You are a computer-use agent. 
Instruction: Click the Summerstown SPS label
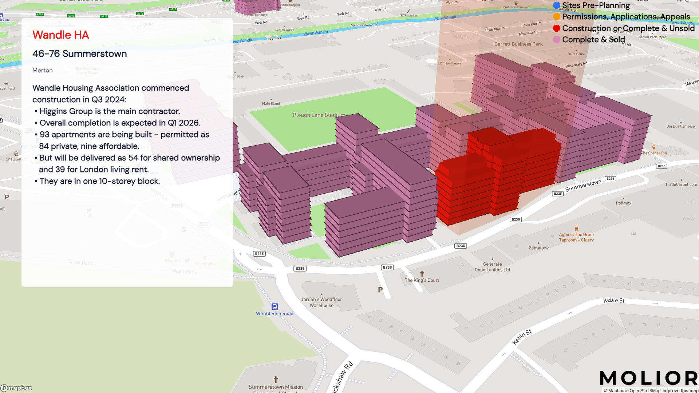364,25
